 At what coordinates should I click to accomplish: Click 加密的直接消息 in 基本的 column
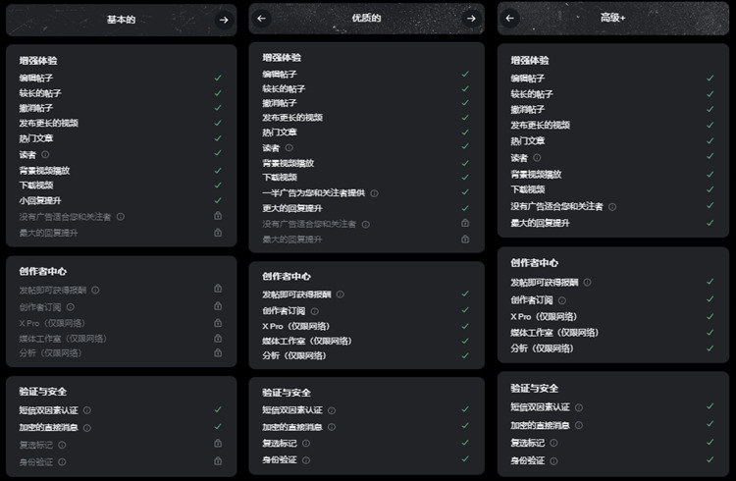[48, 428]
